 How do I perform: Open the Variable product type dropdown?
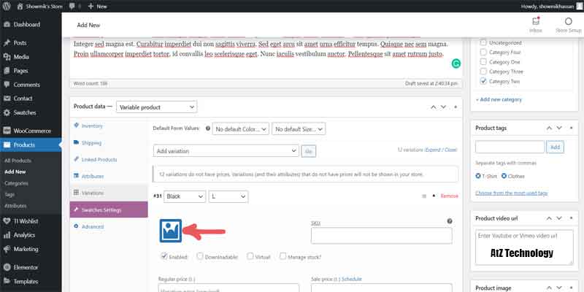point(157,107)
